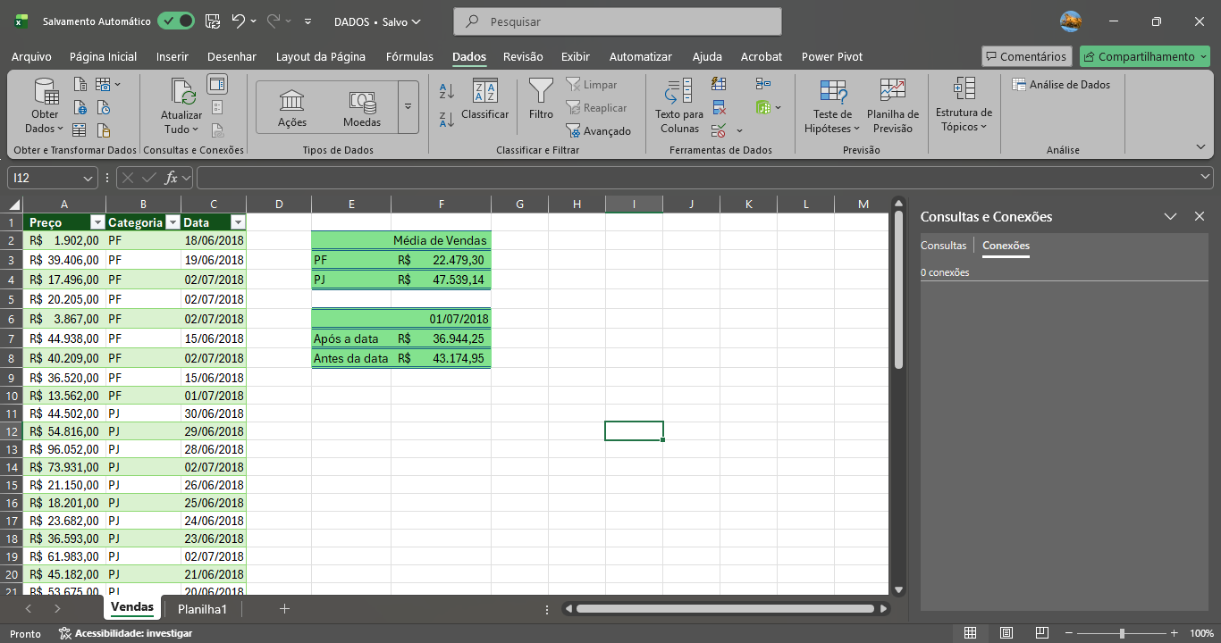Viewport: 1221px width, 643px height.
Task: Switch to Page Layout view in status bar
Action: 1006,633
